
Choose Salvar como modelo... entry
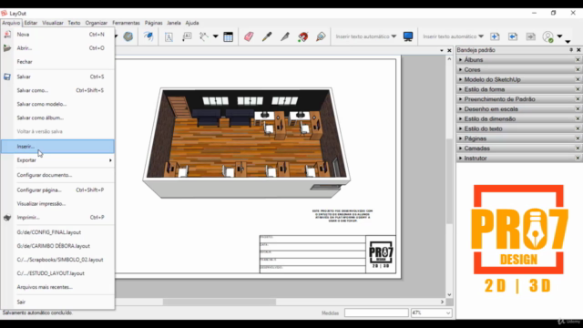coord(57,104)
